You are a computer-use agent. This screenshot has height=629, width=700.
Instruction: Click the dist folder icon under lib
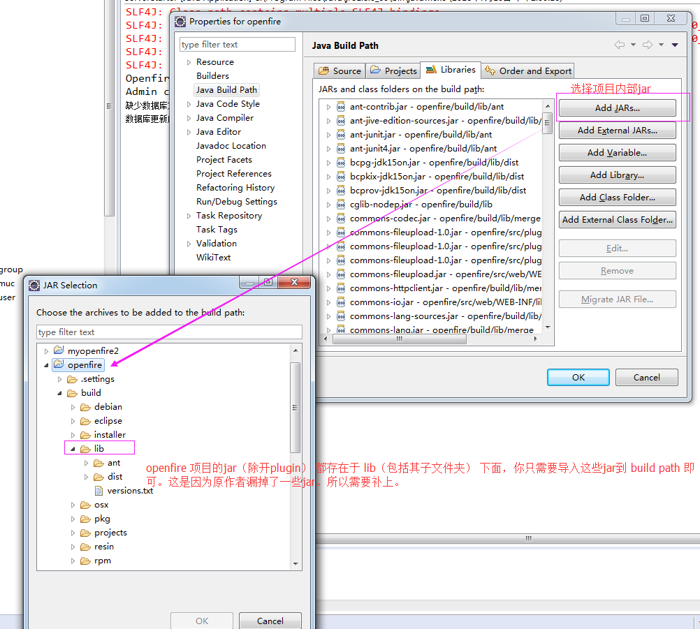(x=99, y=477)
